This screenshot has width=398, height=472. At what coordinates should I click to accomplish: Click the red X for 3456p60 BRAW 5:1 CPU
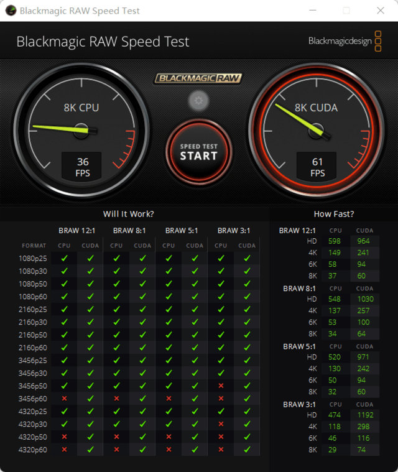[x=169, y=399]
